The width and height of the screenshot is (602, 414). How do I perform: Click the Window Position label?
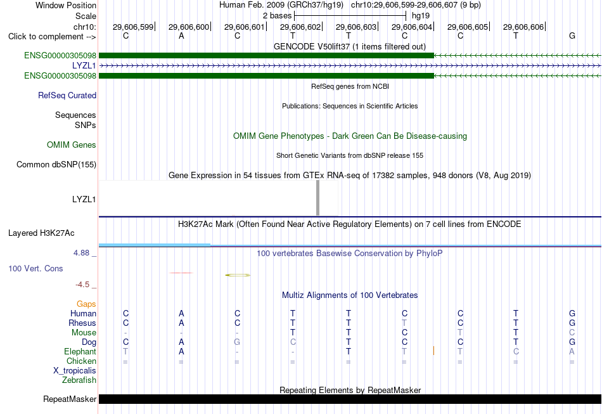coord(66,5)
